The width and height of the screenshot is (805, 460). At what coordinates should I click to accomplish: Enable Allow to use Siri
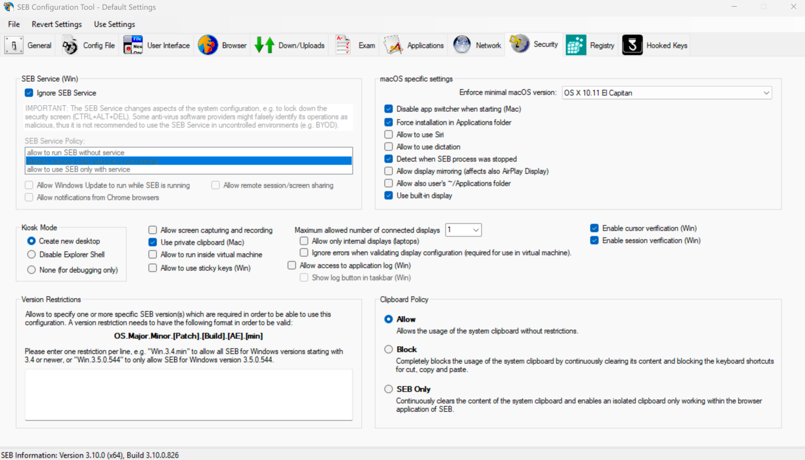tap(389, 134)
